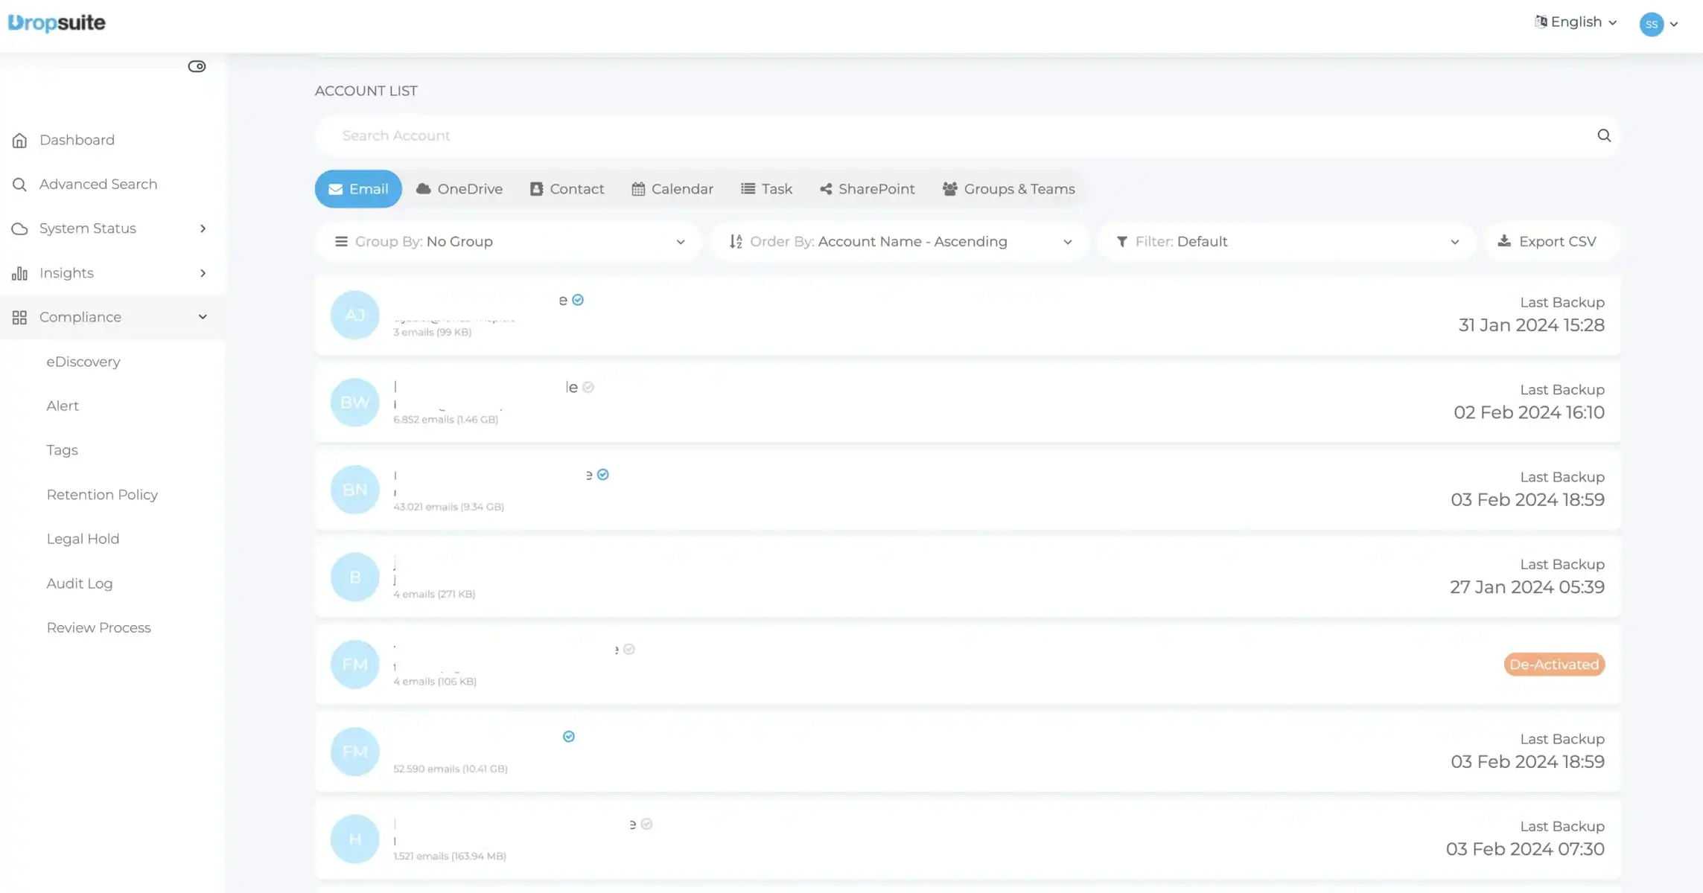1703x893 pixels.
Task: Click the grey check badge on BW account
Action: click(x=588, y=387)
